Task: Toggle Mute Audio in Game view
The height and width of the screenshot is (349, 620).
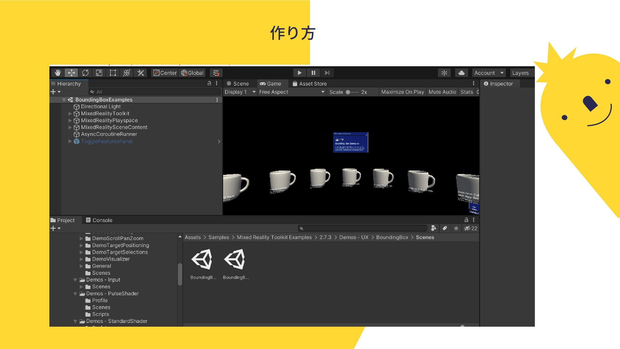Action: (x=442, y=92)
